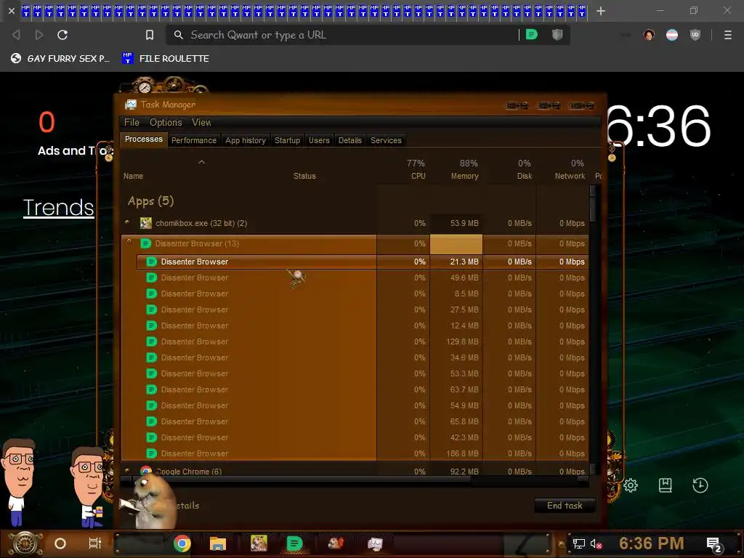This screenshot has width=744, height=558.
Task: Switch to the Startup tab
Action: [287, 140]
